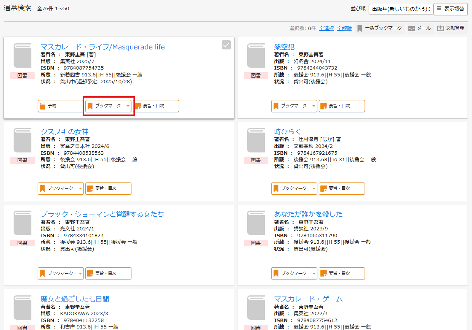This screenshot has width=472, height=330.
Task: Expand bookmark dropdown arrow for マスカレード・ライフ
Action: tap(128, 106)
